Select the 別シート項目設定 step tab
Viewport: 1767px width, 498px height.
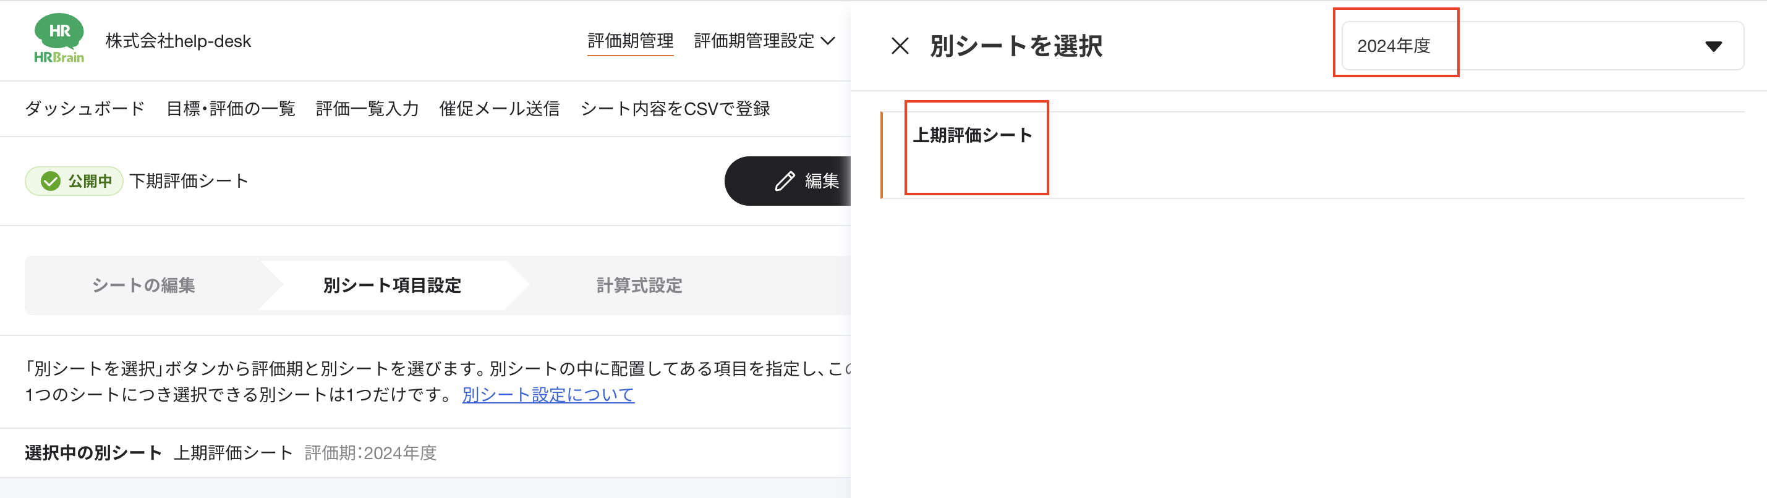(391, 285)
